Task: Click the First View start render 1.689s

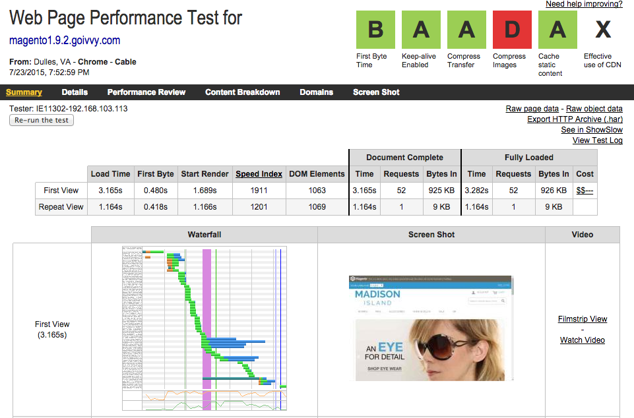Action: 205,191
